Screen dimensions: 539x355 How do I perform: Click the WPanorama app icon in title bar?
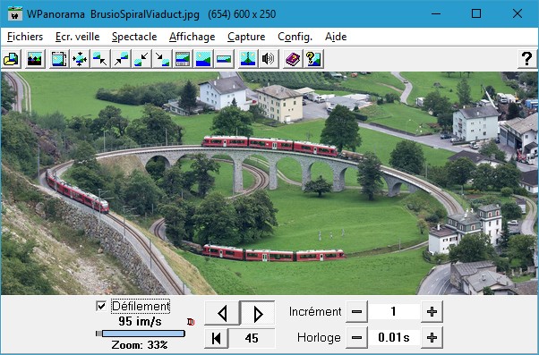[x=15, y=13]
